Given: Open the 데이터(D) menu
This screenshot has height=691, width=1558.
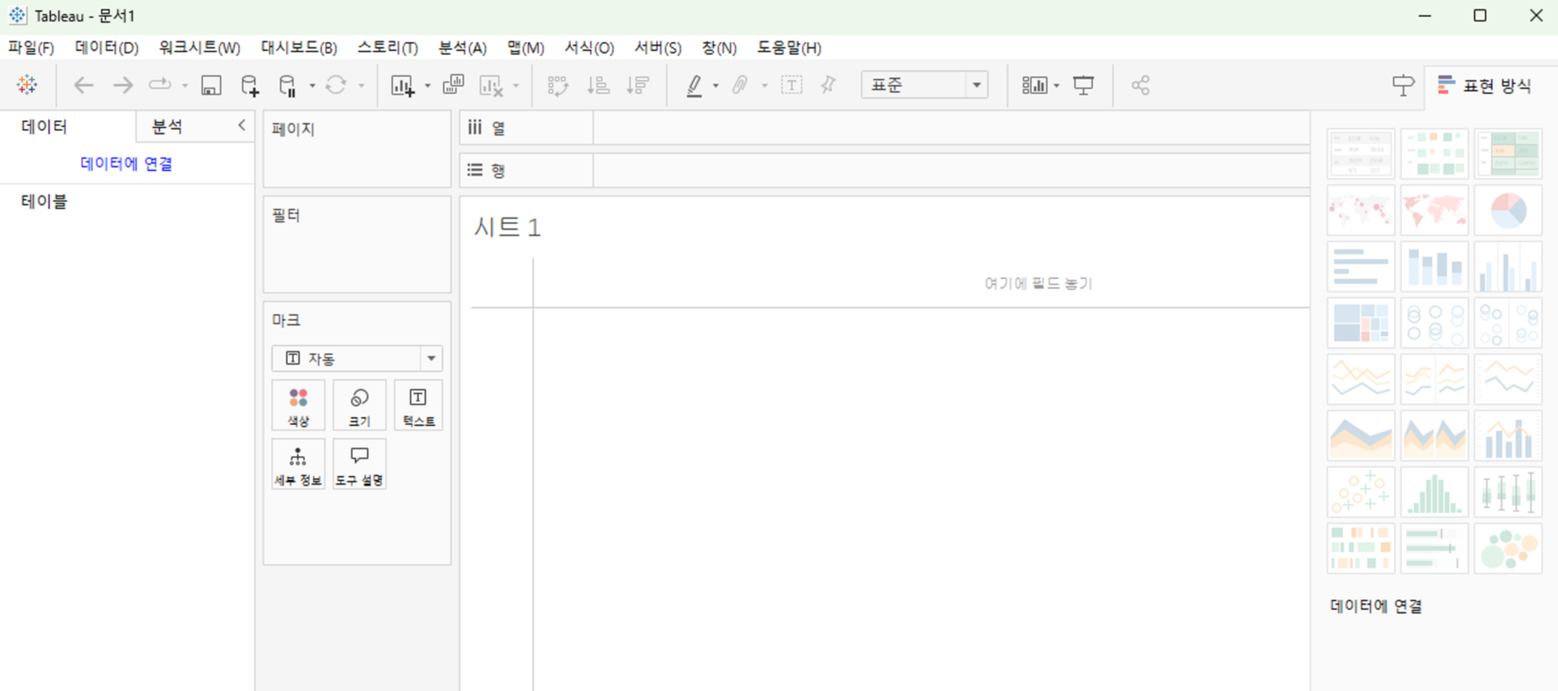Looking at the screenshot, I should point(107,48).
